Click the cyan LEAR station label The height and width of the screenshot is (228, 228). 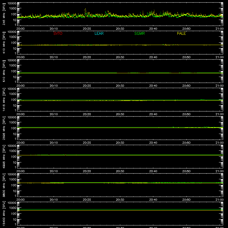(99, 33)
